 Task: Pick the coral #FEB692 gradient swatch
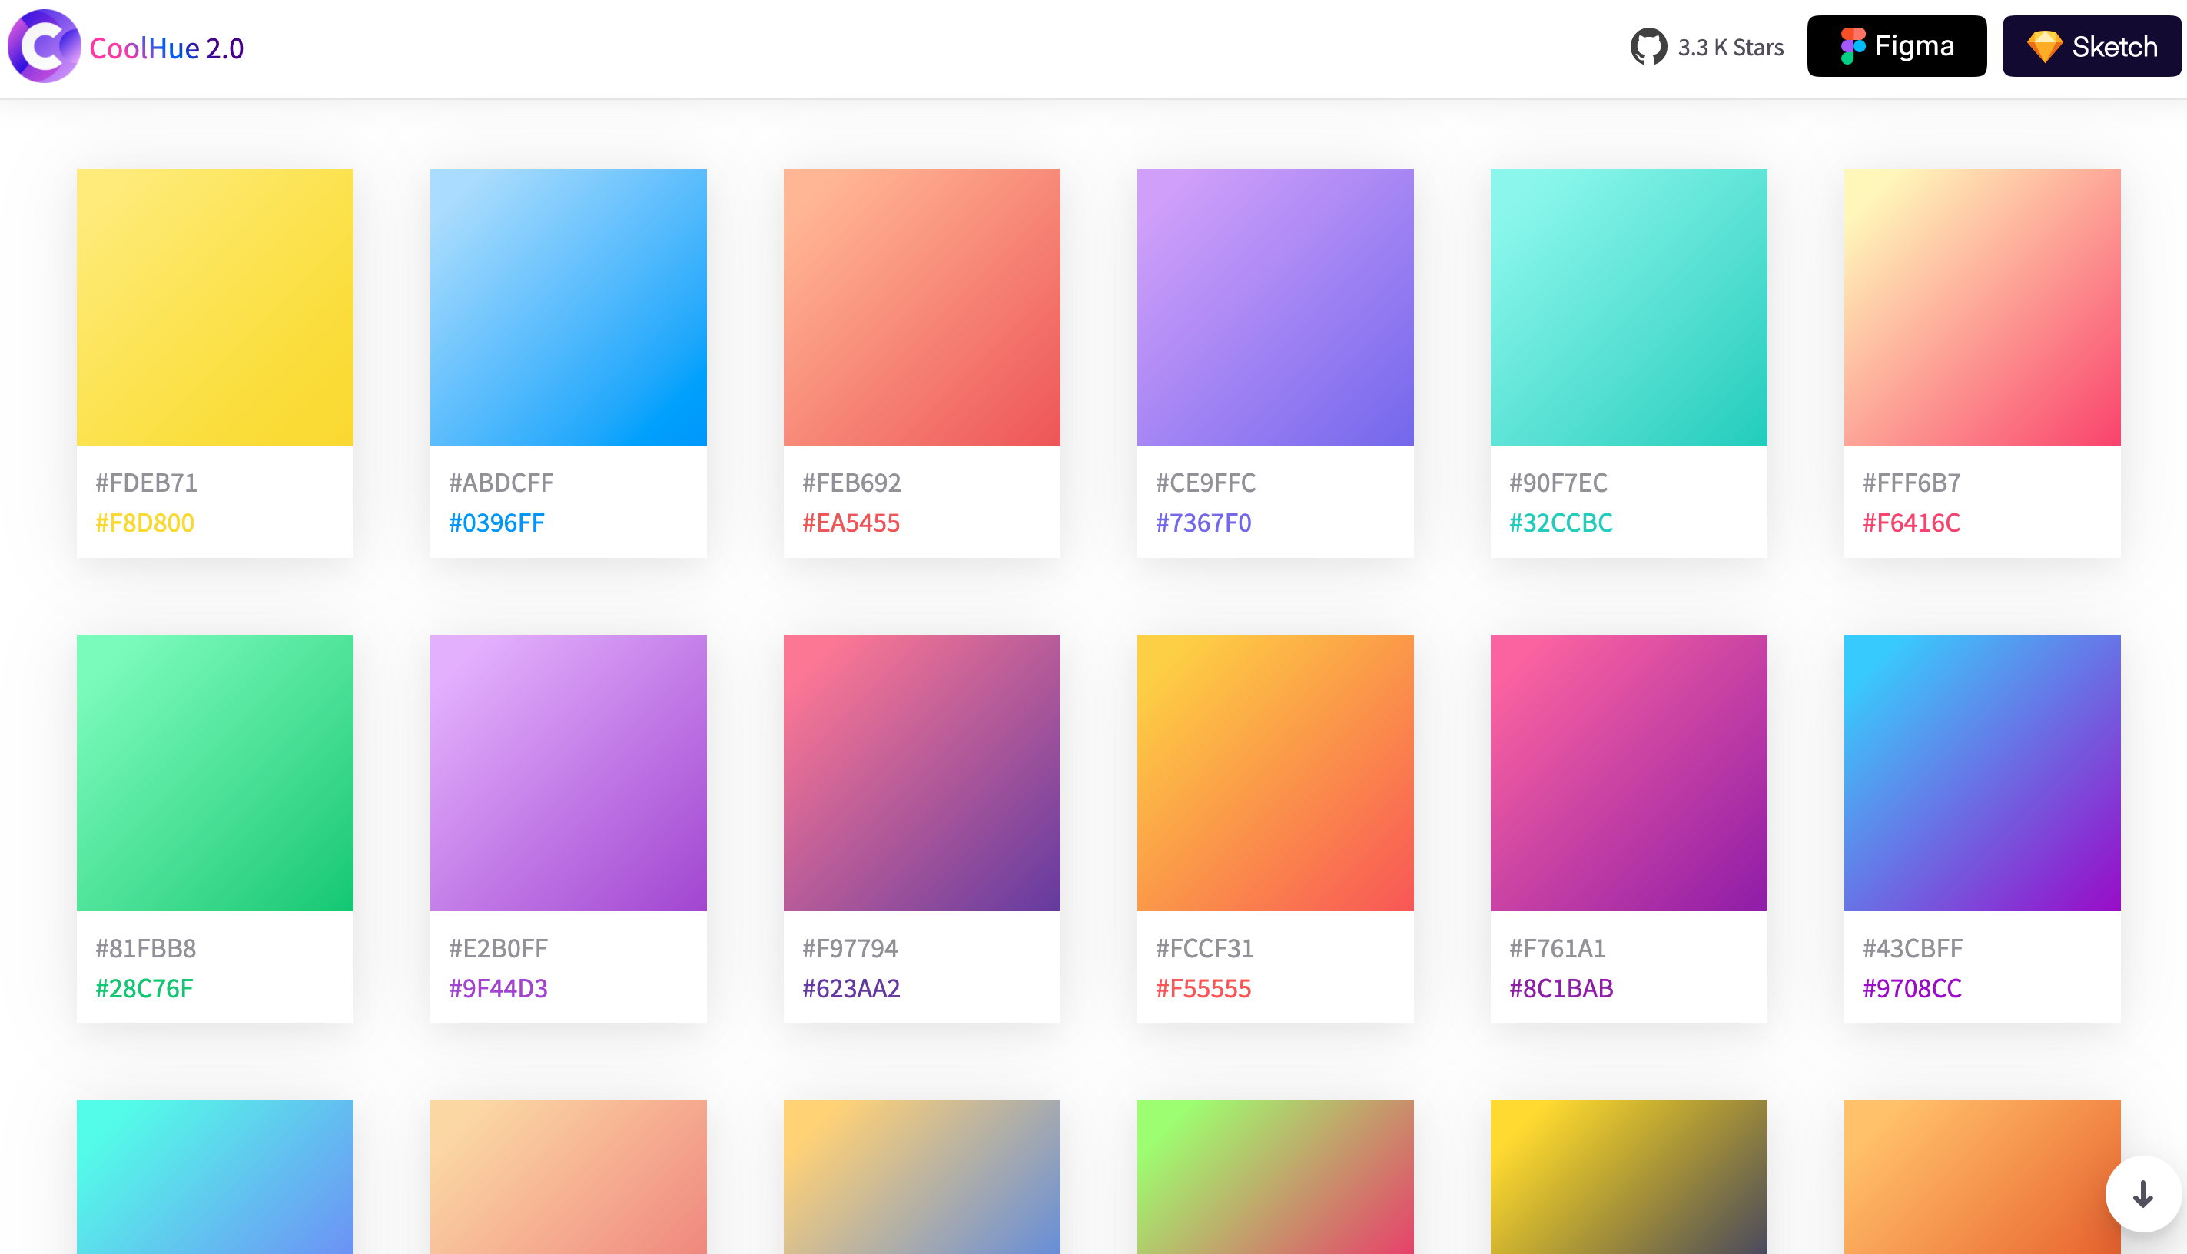[x=921, y=307]
